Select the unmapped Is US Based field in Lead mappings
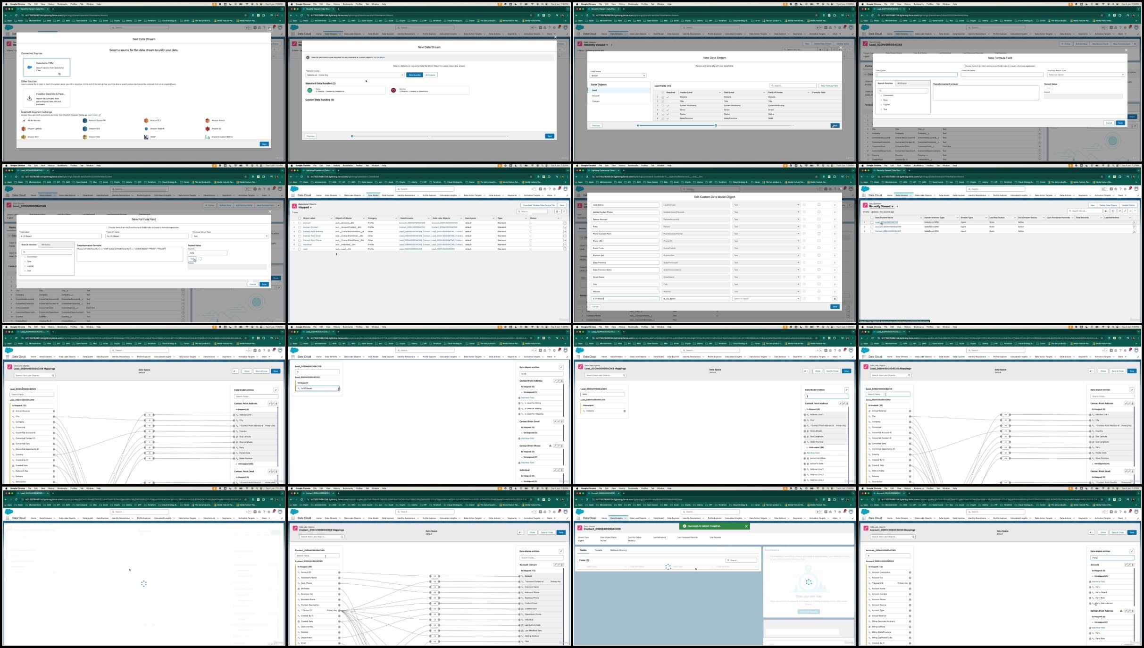 318,388
